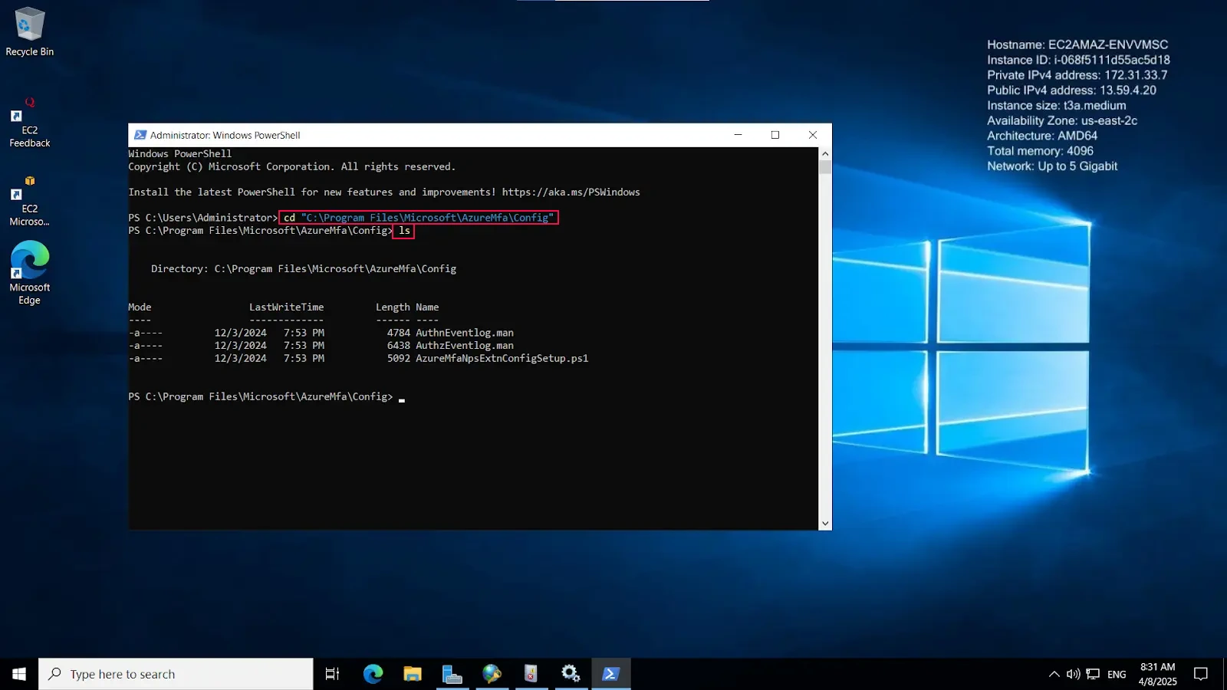Expand hidden icons with the tray chevron

click(x=1054, y=674)
